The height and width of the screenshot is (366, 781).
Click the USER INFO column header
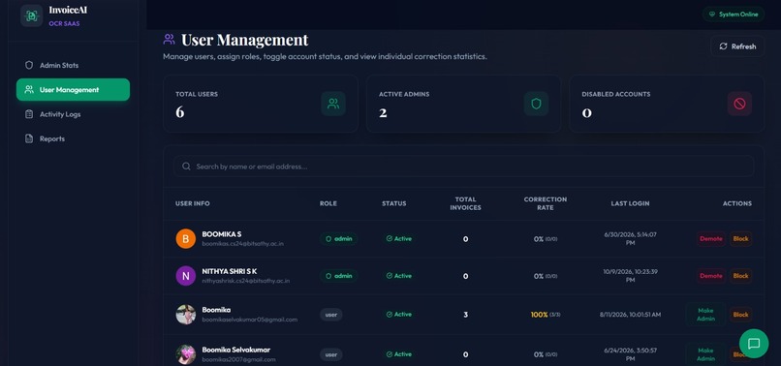(192, 203)
